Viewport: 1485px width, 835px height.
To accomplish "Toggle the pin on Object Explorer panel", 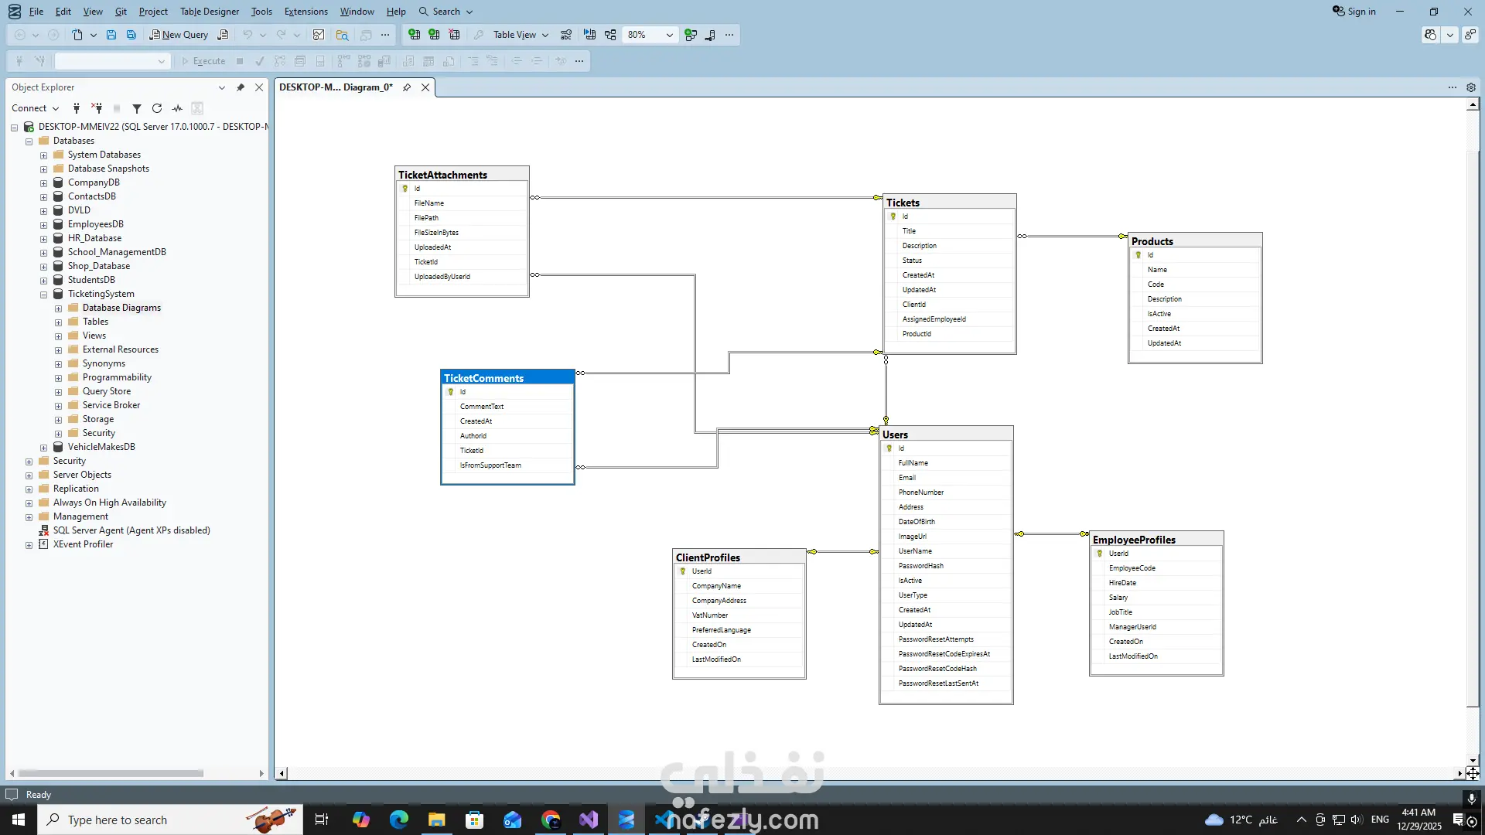I will pyautogui.click(x=241, y=87).
